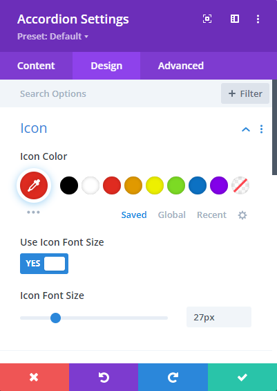This screenshot has width=277, height=391.
Task: Select the transparent no-color swatch
Action: click(x=240, y=185)
